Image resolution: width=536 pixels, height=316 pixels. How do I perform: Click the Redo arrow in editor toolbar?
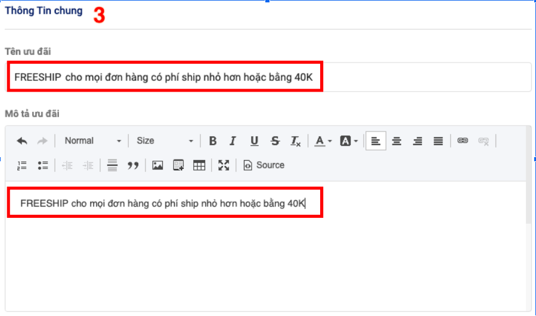tap(42, 140)
